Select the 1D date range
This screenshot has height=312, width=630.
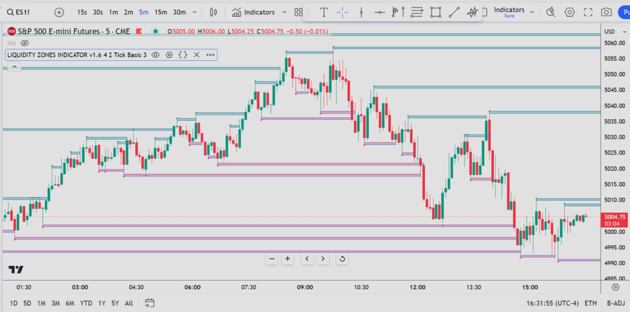tap(14, 303)
